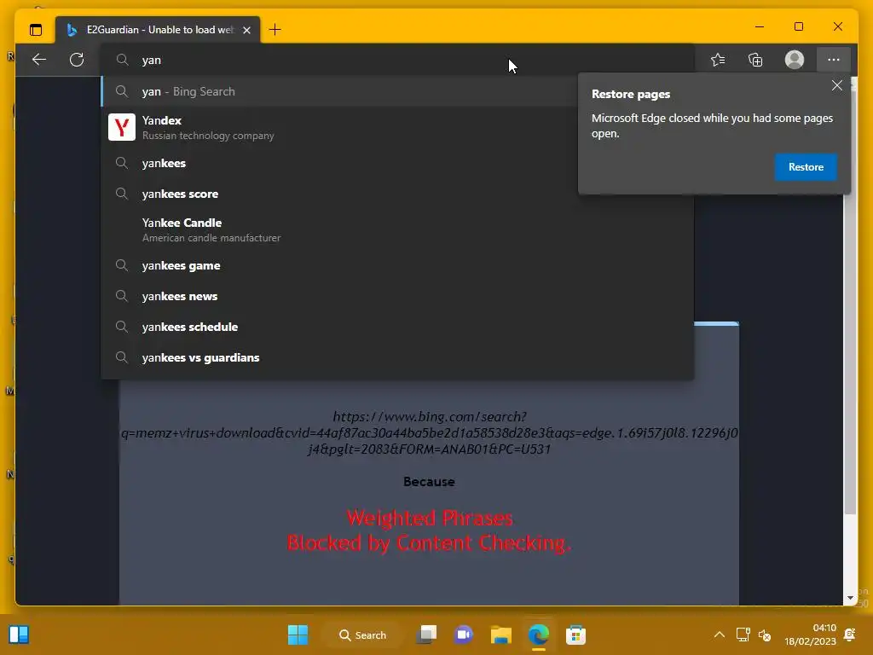This screenshot has width=873, height=655.
Task: Open the user profile icon
Action: 794,60
